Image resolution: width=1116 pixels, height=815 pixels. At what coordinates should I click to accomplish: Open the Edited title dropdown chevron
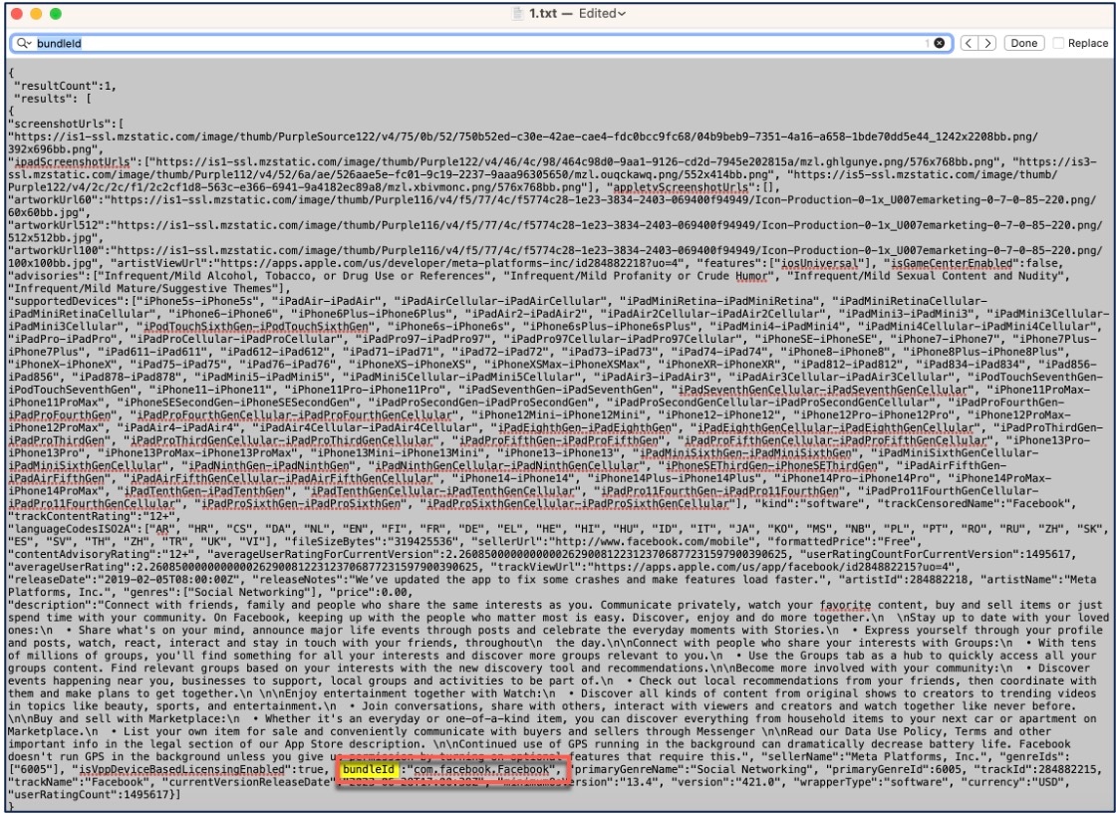coord(622,14)
